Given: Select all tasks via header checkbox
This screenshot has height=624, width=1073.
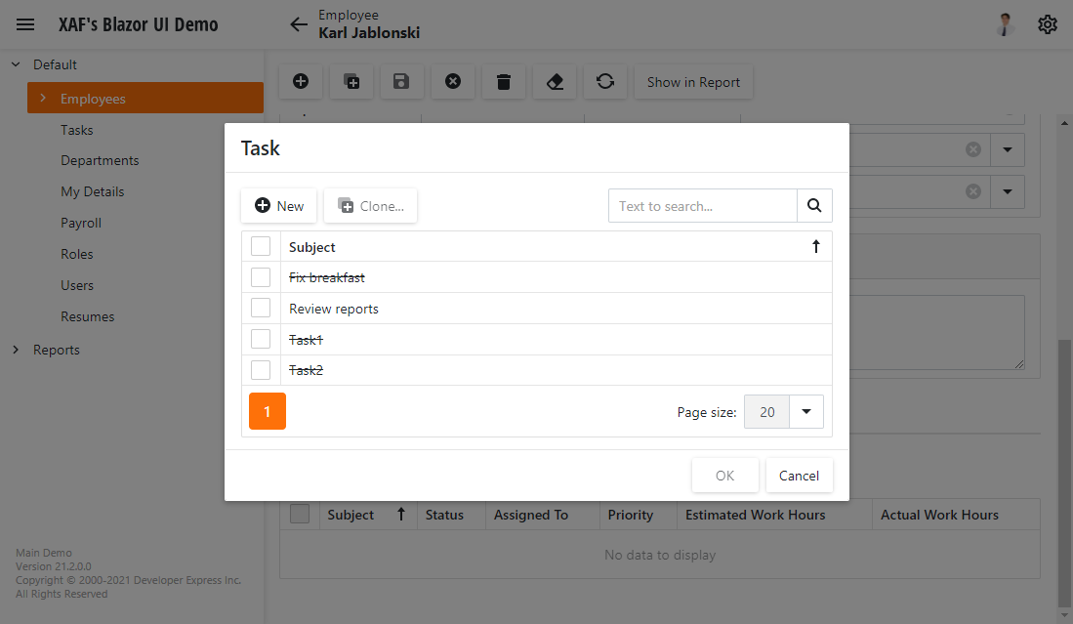Looking at the screenshot, I should [261, 246].
